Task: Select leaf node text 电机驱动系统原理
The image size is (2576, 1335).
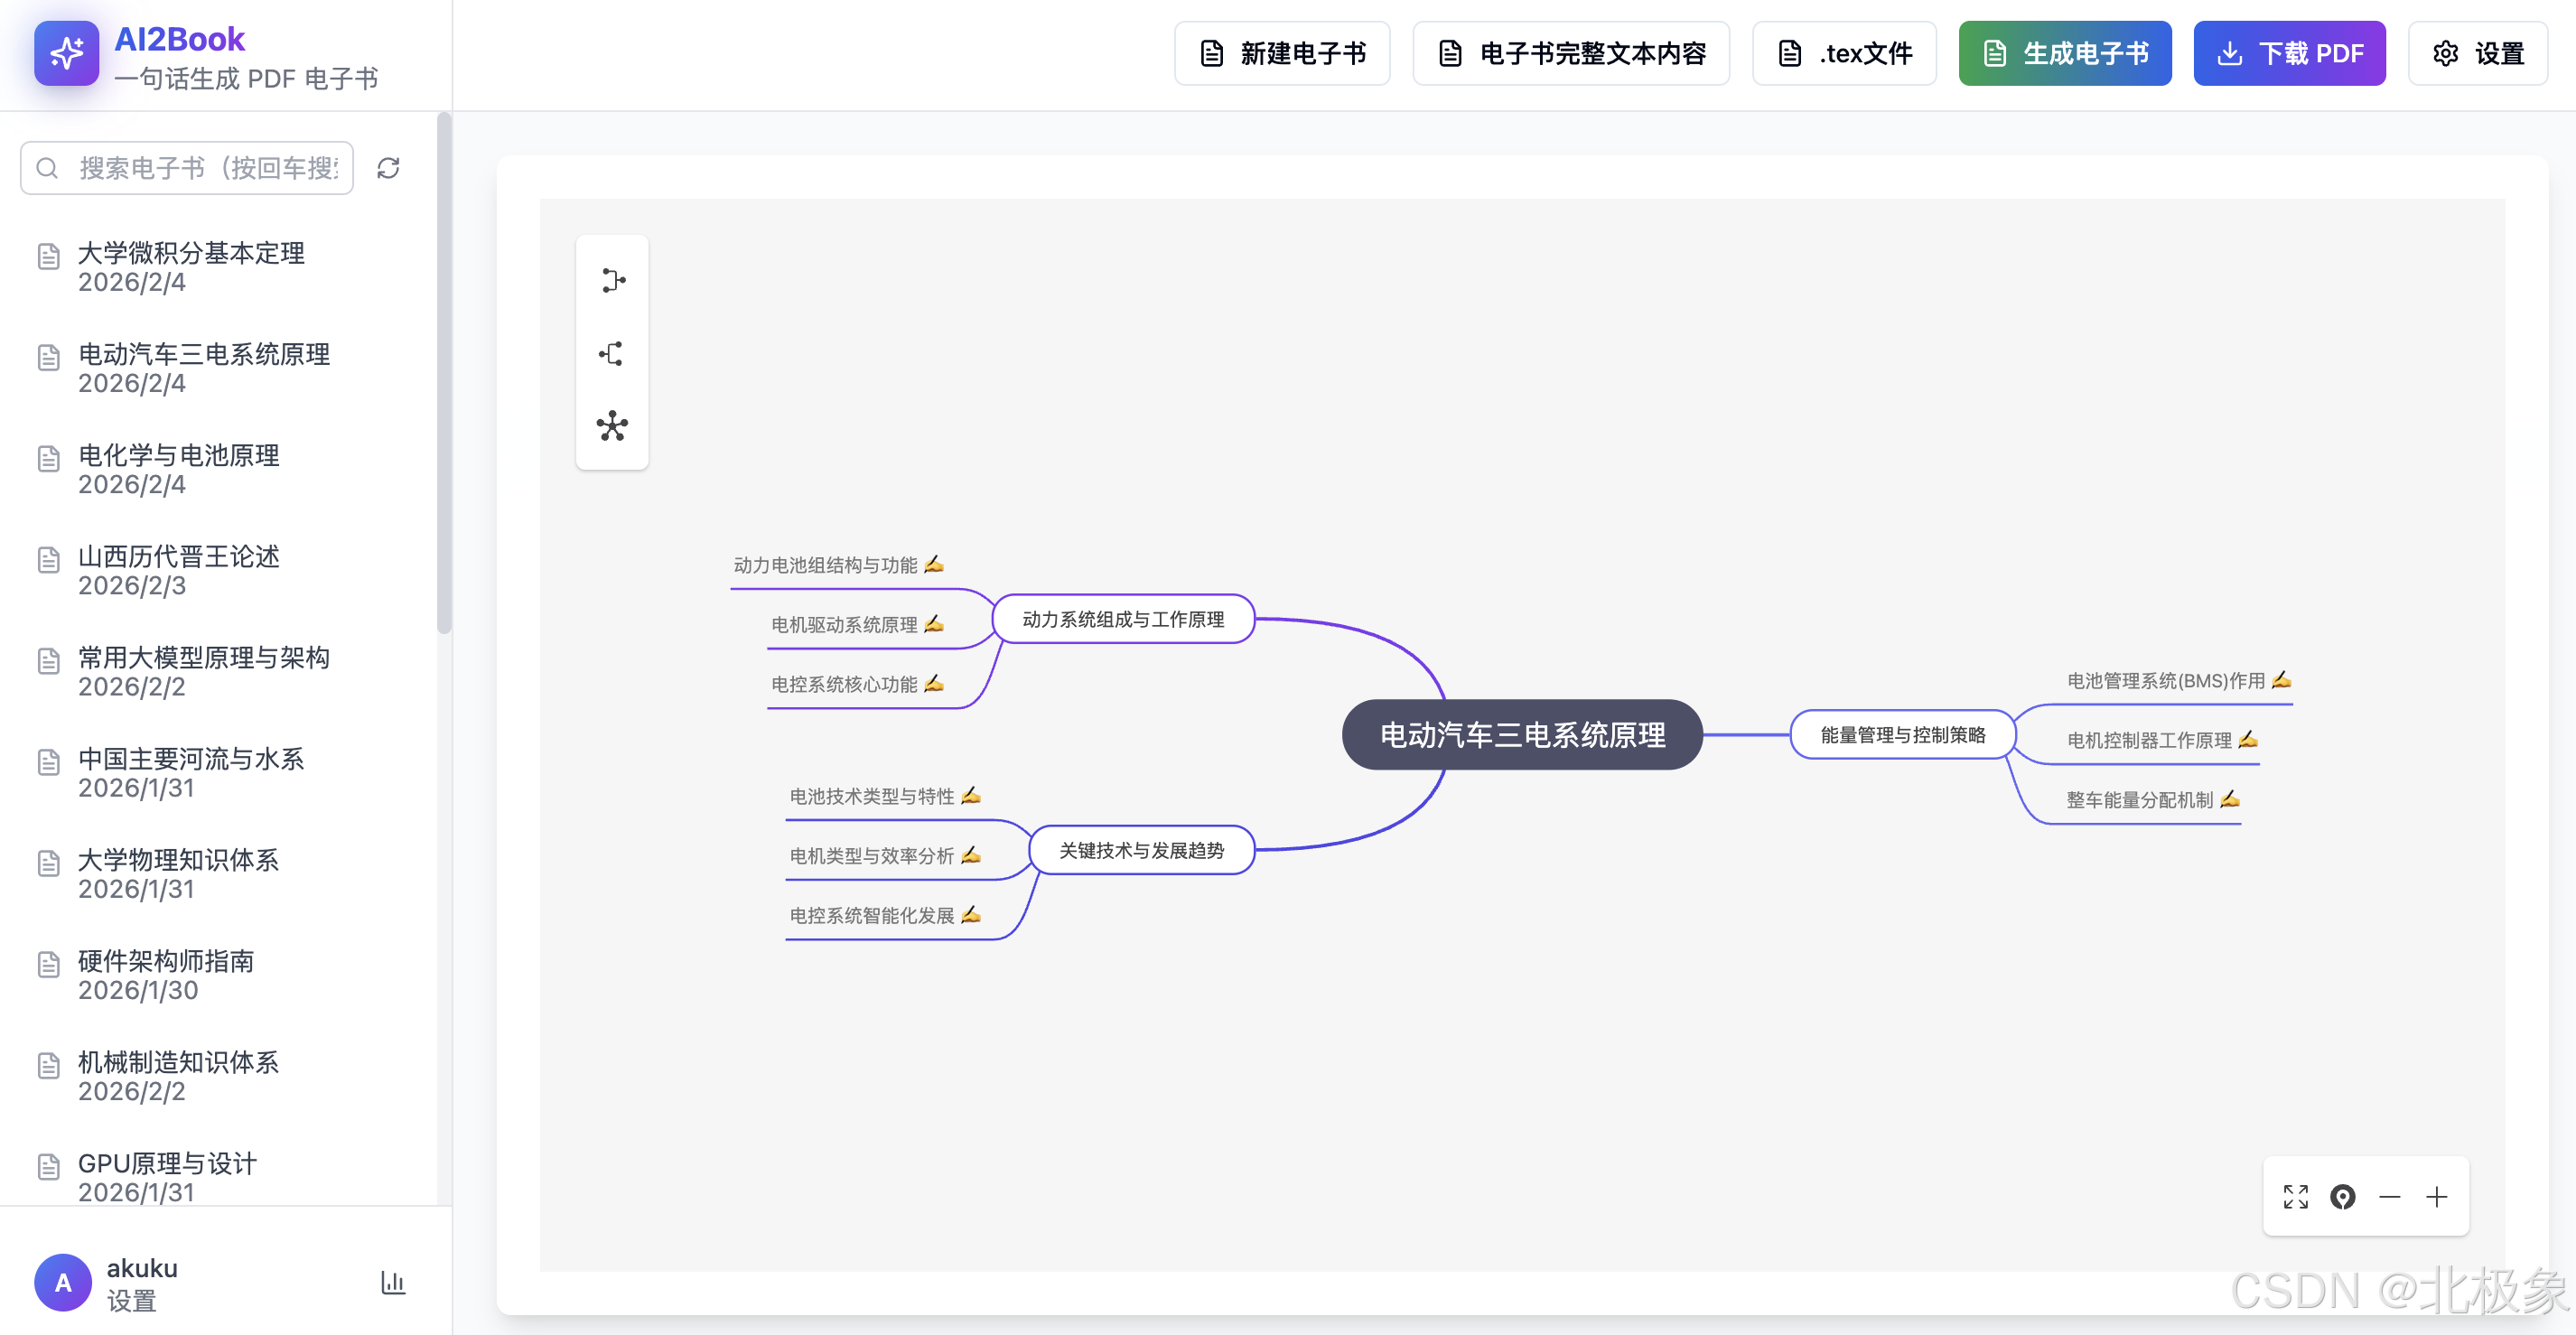Action: pyautogui.click(x=844, y=624)
